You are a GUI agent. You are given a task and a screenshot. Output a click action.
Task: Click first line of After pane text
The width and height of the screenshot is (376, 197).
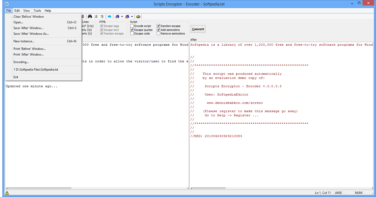coord(282,45)
